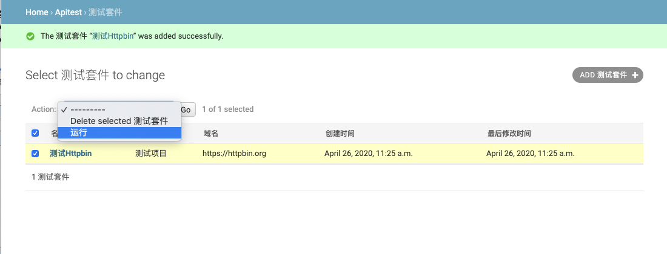Image resolution: width=667 pixels, height=254 pixels.
Task: Sort by the 创建时间 column header
Action: (340, 133)
